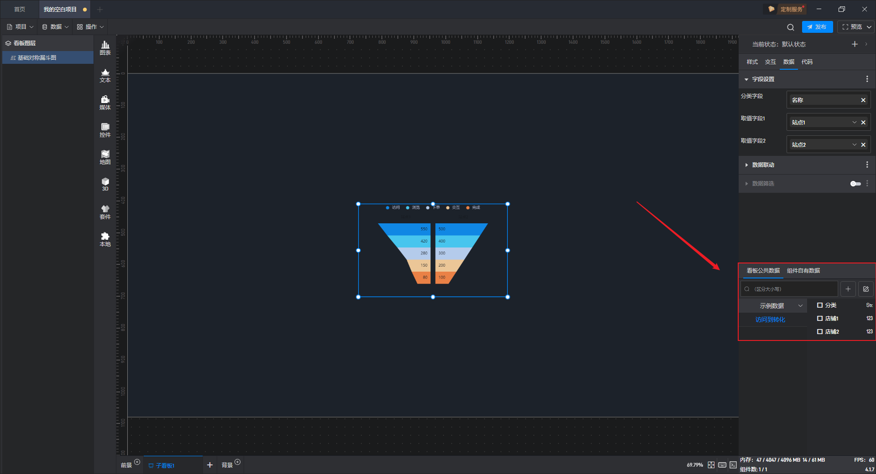This screenshot has height=474, width=876.
Task: Click the fit-to-screen icon in status bar
Action: [x=711, y=465]
